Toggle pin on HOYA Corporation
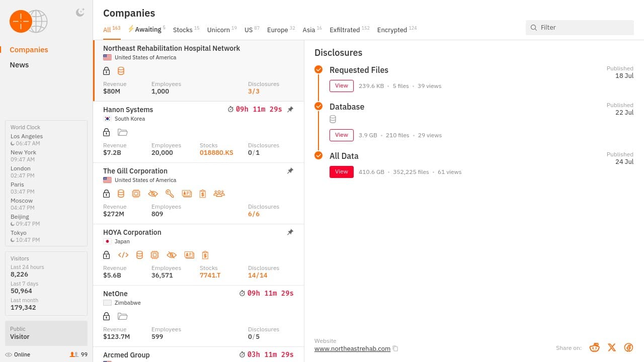 coord(290,232)
